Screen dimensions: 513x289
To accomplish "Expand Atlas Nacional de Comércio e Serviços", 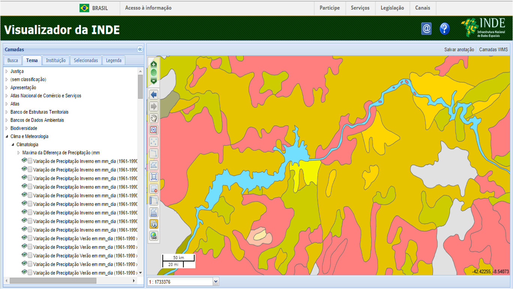I will pyautogui.click(x=7, y=96).
